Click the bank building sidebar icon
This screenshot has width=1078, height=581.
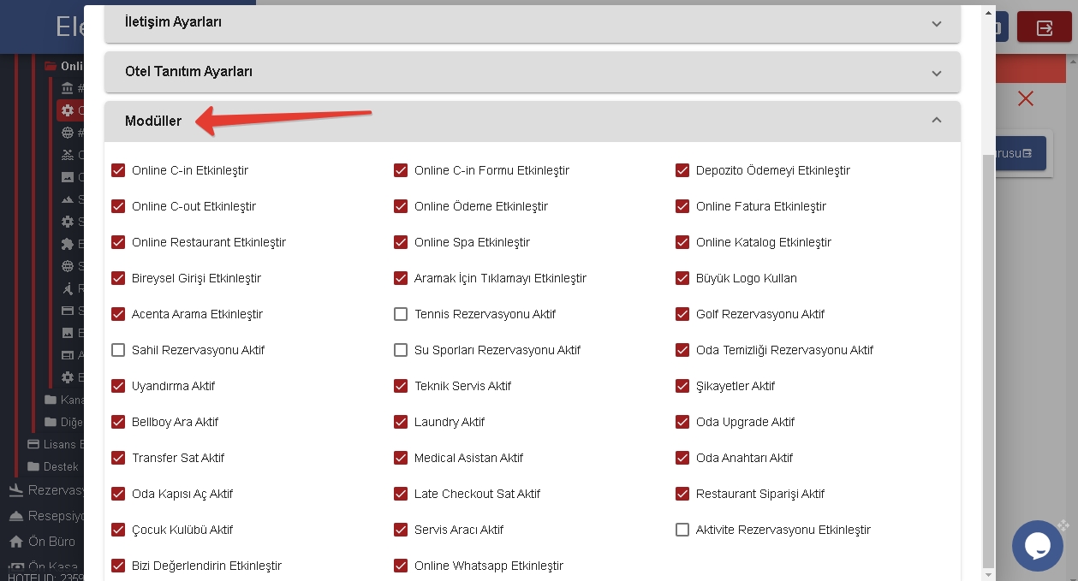pyautogui.click(x=68, y=88)
